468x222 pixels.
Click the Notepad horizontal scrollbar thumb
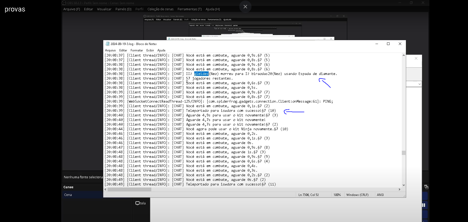pos(129,190)
